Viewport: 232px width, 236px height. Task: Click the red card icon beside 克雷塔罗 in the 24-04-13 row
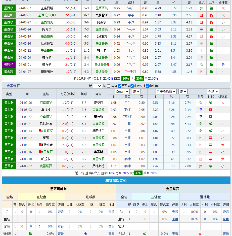pos(40,131)
